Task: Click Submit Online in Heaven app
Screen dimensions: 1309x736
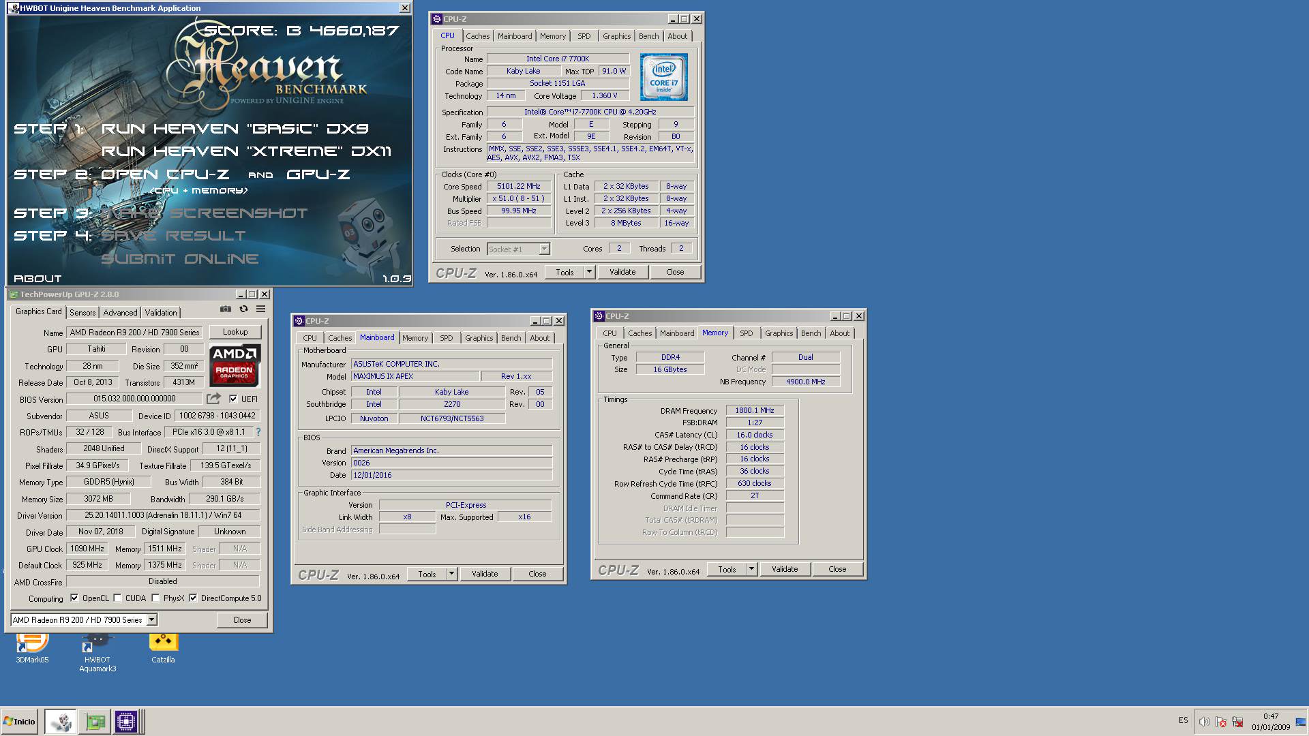Action: coord(180,258)
